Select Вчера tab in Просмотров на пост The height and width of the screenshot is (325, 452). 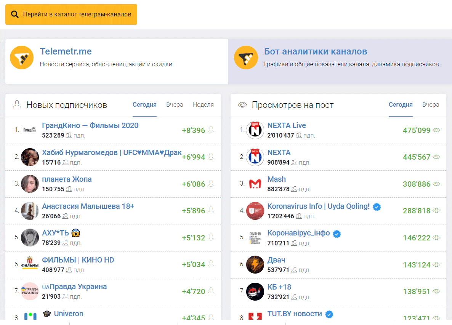pos(431,105)
